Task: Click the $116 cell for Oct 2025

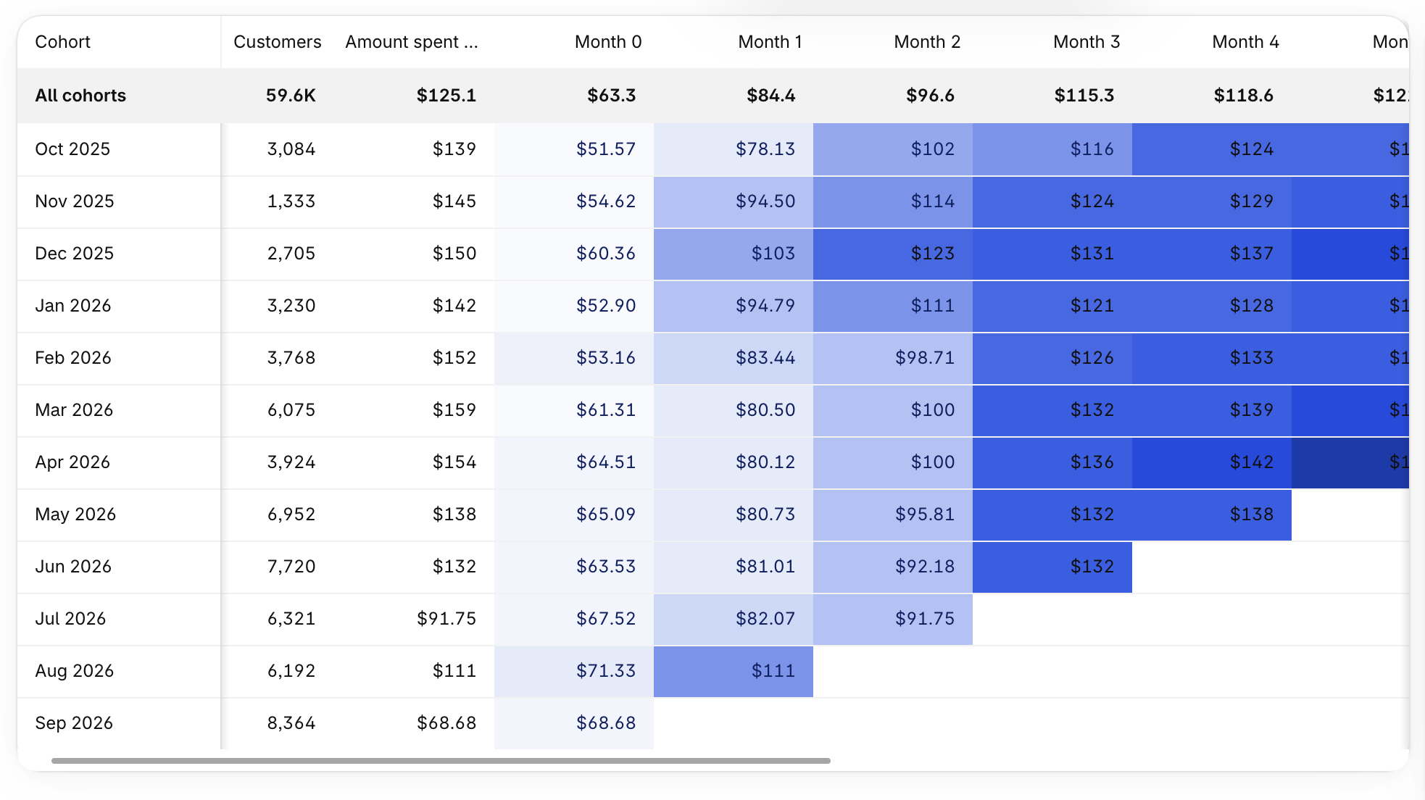Action: 1052,149
